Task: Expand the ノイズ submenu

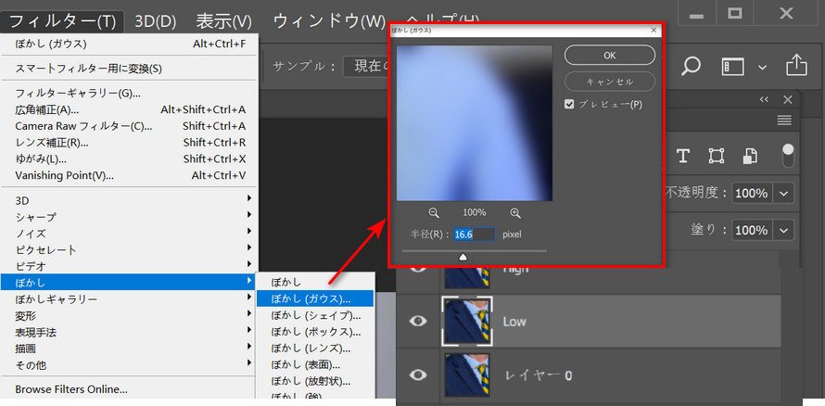Action: pos(130,233)
